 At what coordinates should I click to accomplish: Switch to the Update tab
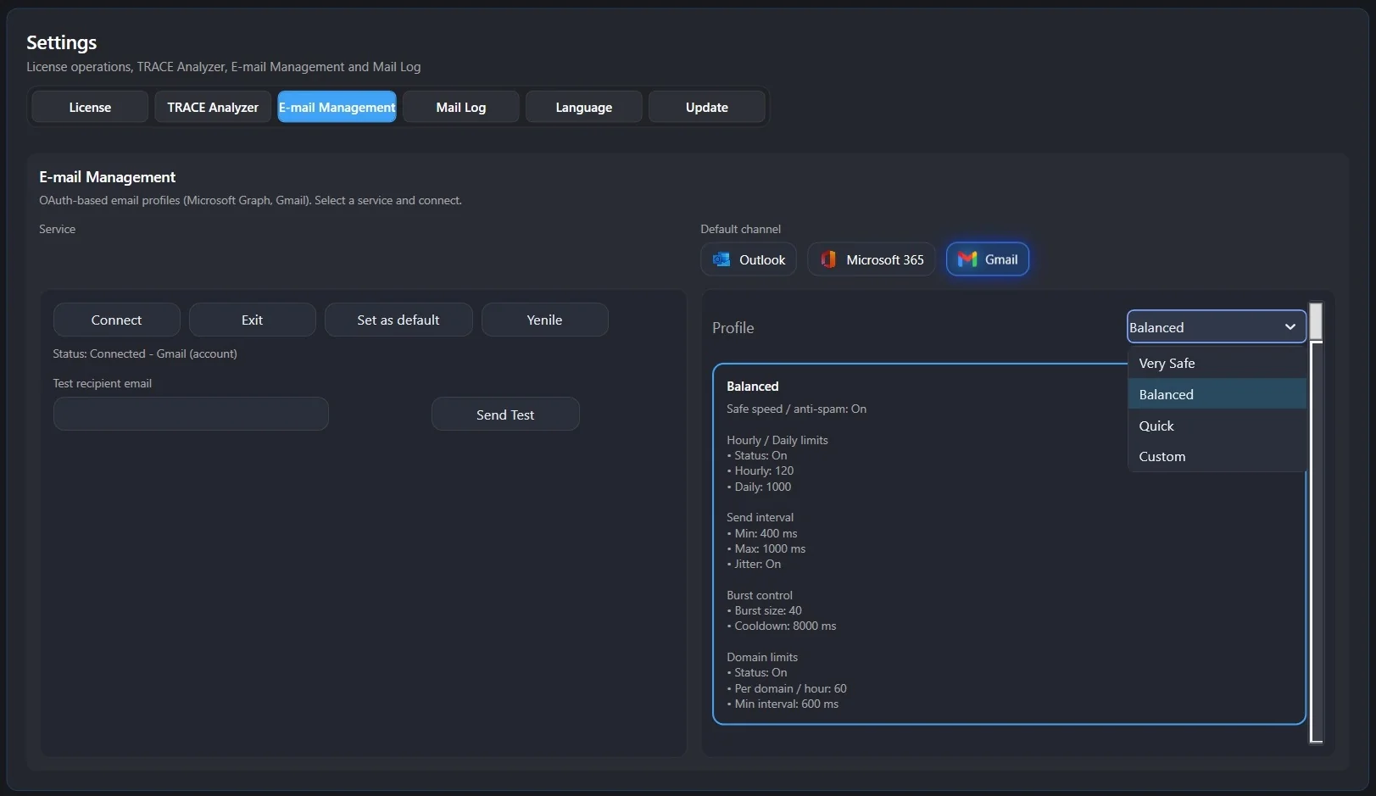pos(706,107)
